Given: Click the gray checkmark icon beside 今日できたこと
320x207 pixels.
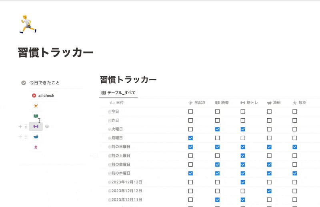Looking at the screenshot, I should (24, 83).
